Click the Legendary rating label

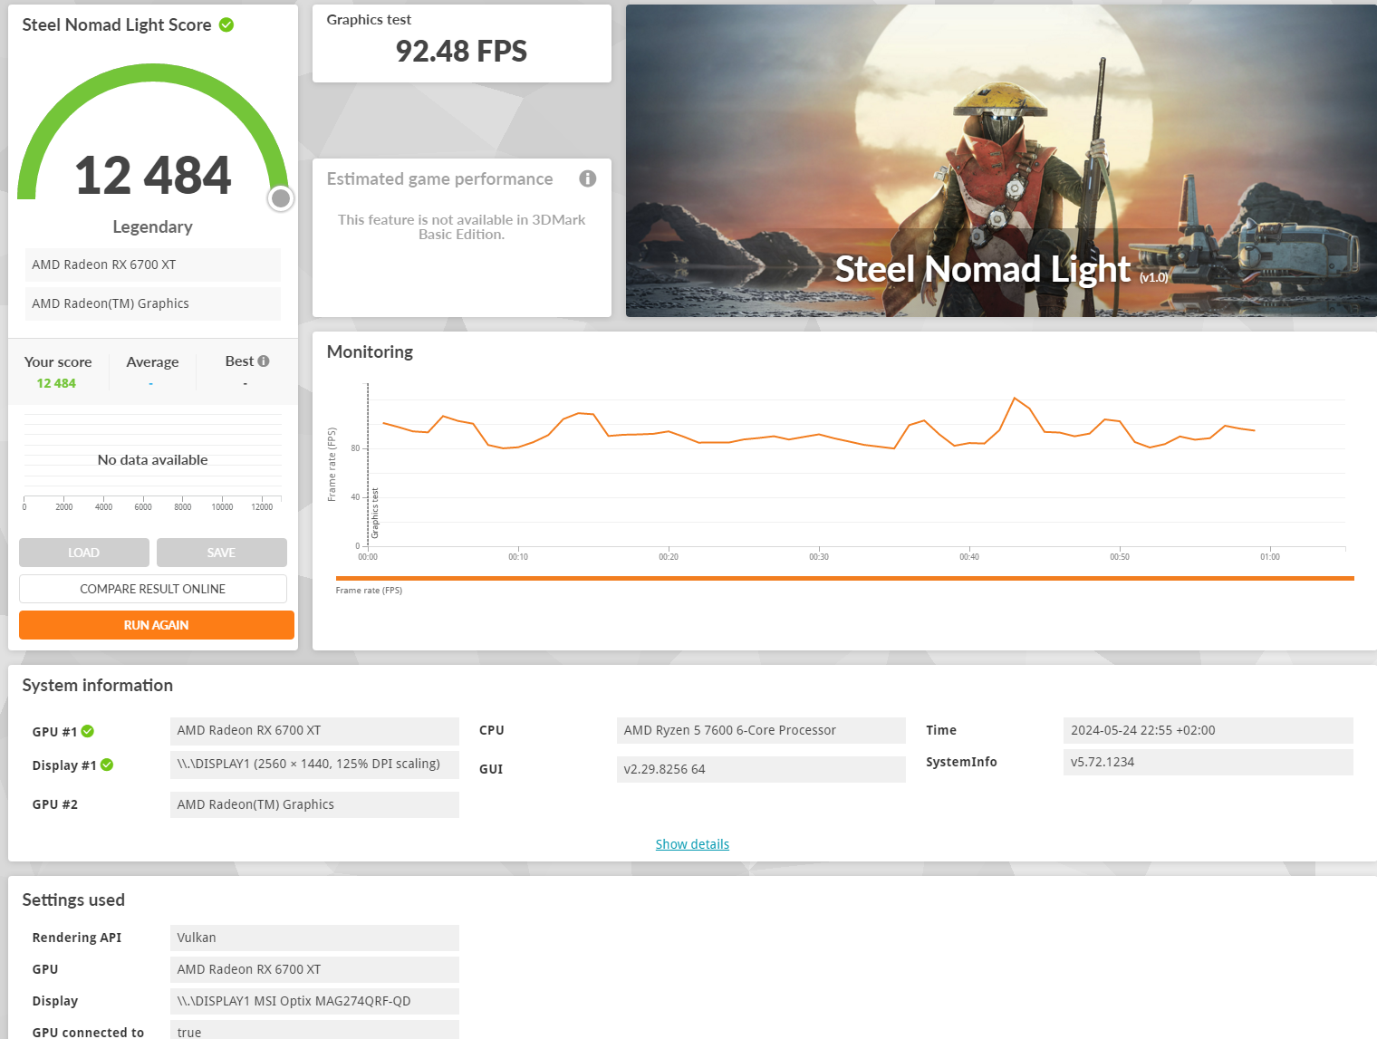click(x=152, y=226)
